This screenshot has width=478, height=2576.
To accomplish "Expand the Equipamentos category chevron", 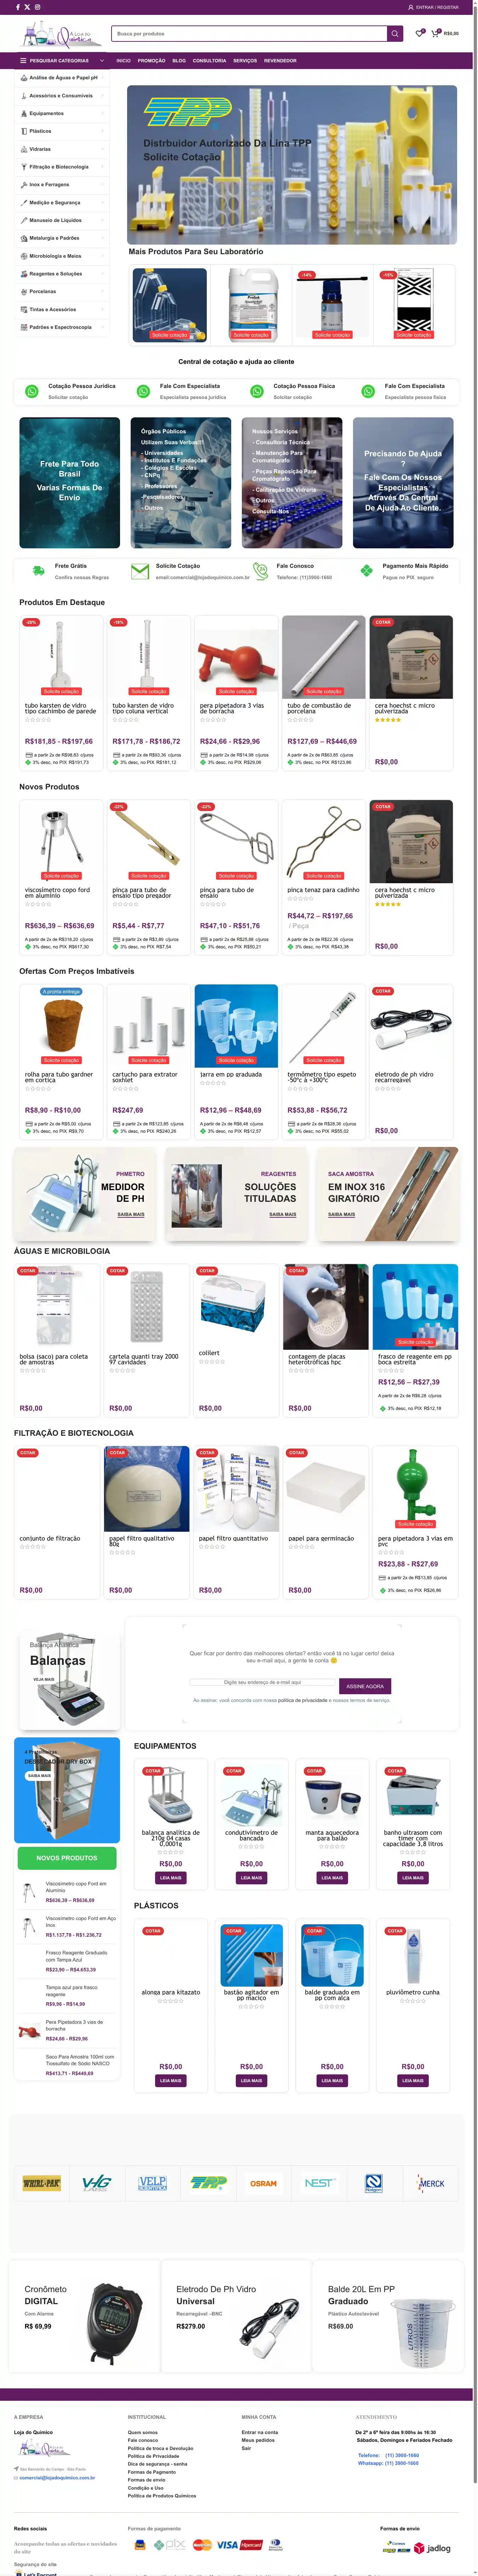I will click(x=102, y=113).
